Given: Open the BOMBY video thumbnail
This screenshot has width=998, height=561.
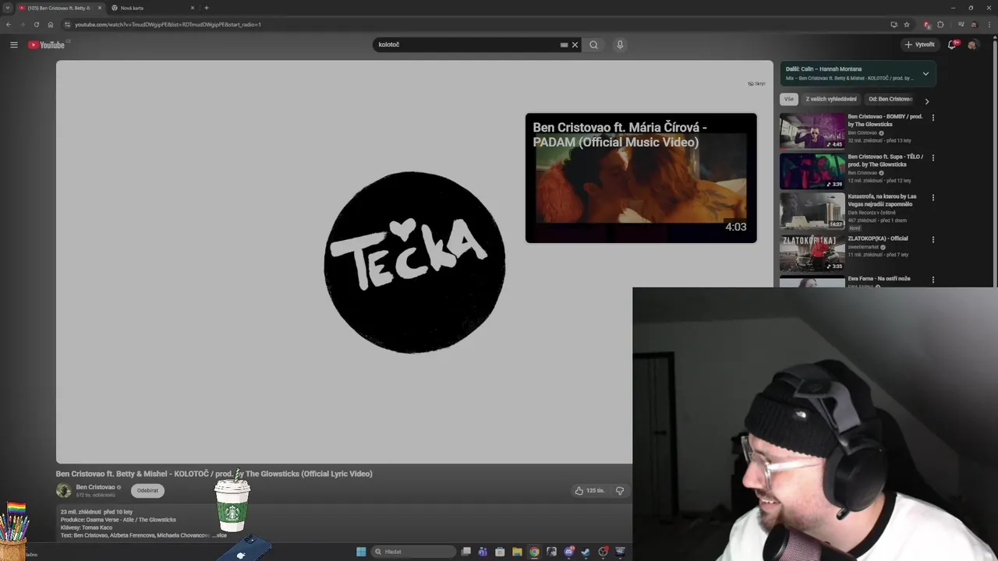Looking at the screenshot, I should pyautogui.click(x=812, y=131).
